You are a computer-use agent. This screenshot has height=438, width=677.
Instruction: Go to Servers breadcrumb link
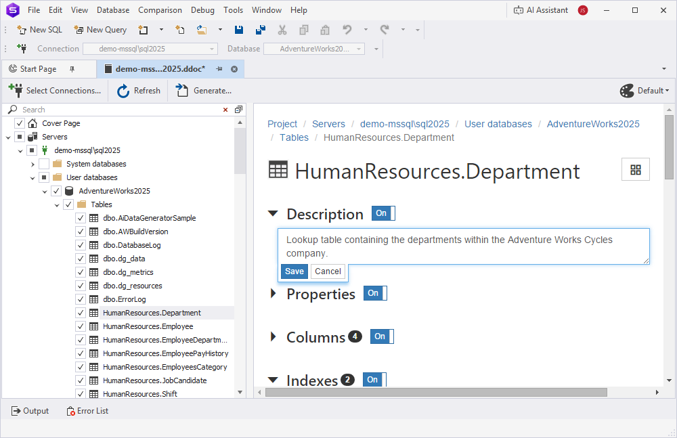coord(328,124)
